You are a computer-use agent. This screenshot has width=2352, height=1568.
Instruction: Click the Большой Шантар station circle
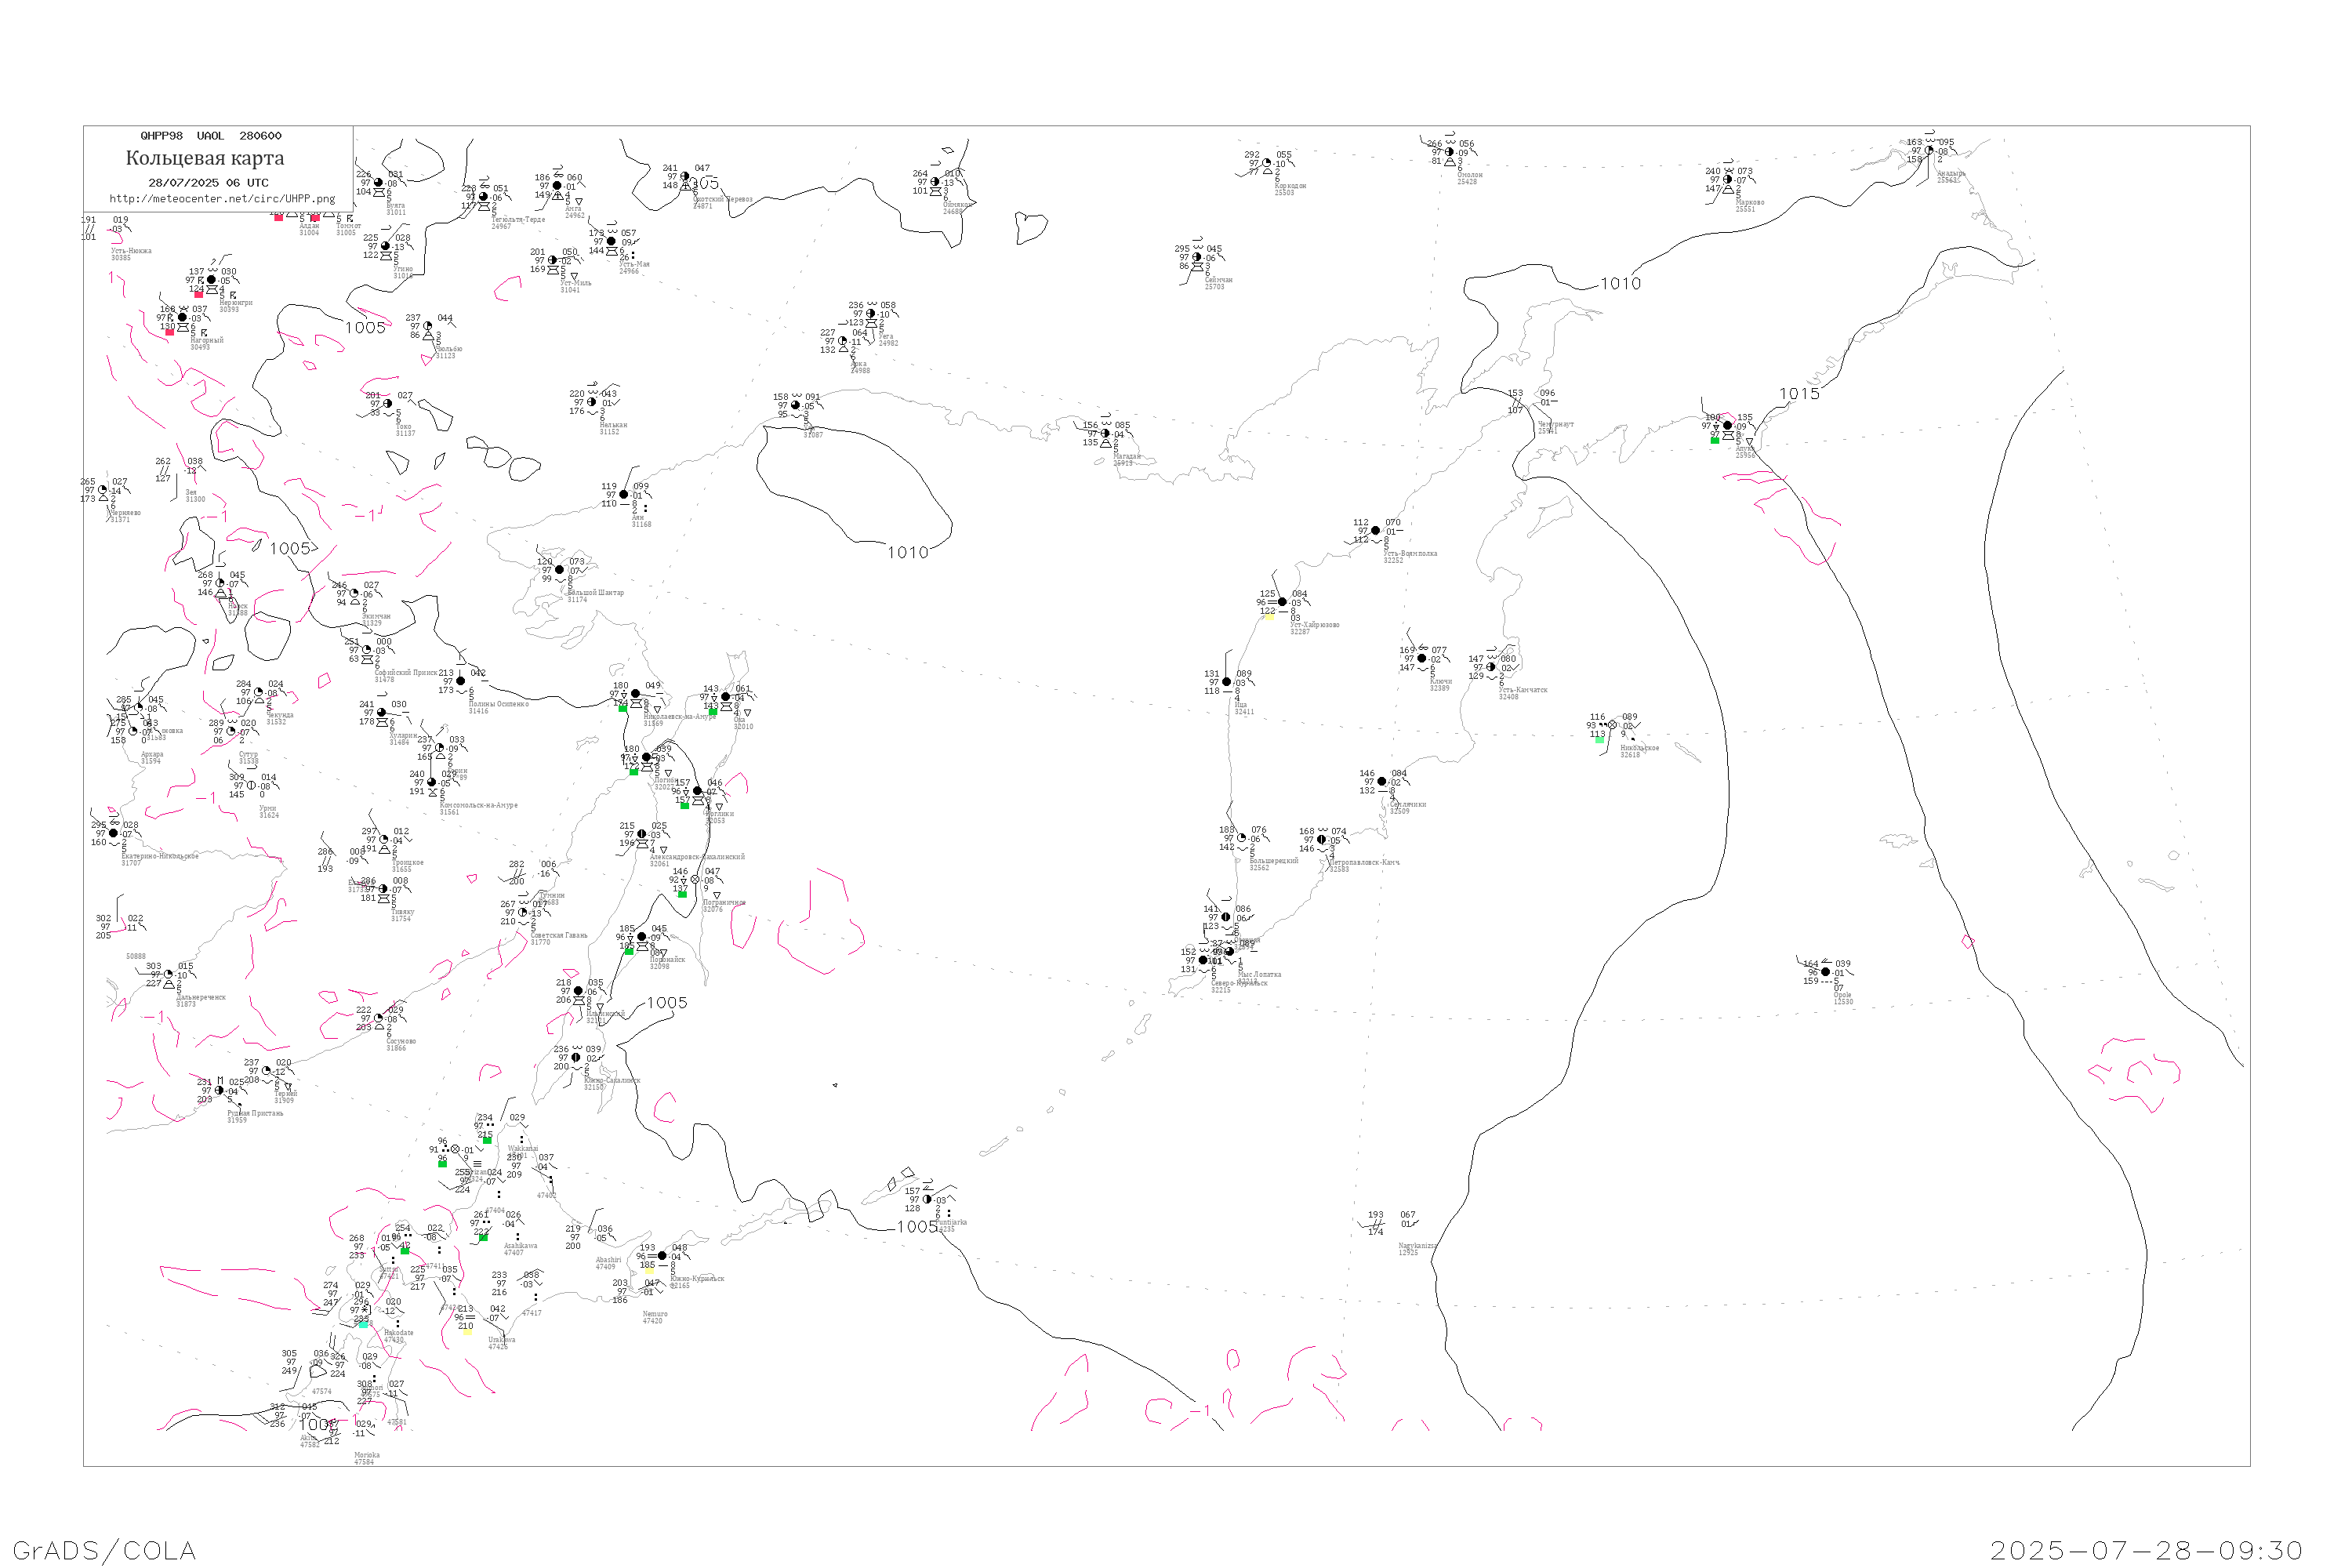tap(560, 570)
